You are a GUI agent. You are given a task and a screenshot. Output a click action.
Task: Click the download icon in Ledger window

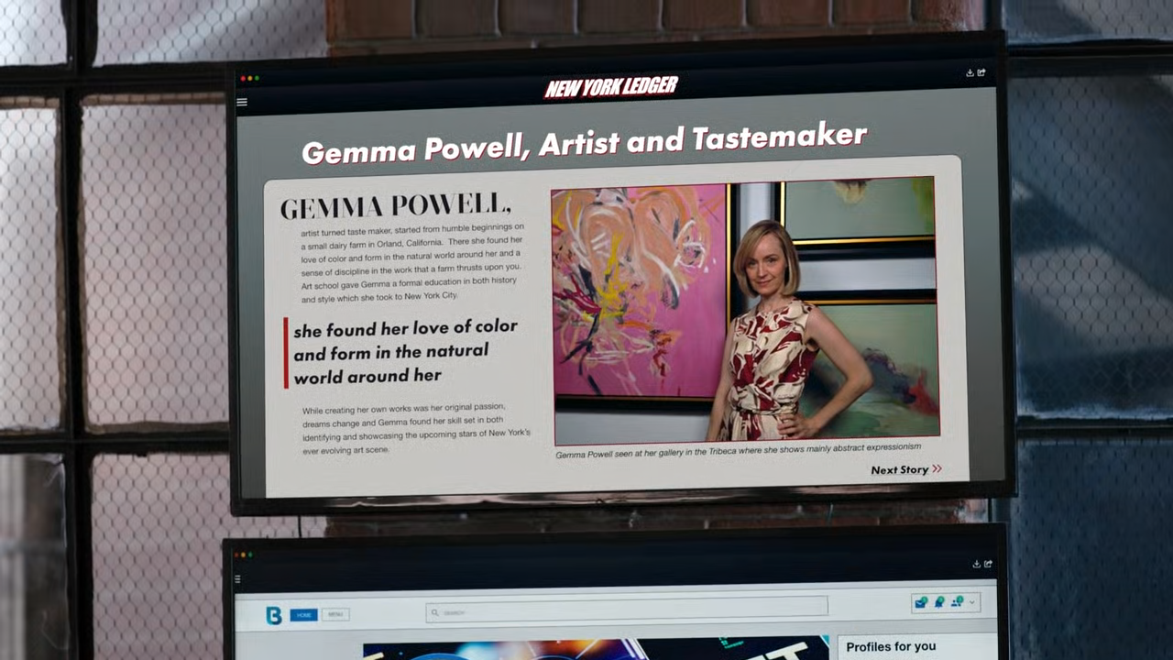click(970, 72)
